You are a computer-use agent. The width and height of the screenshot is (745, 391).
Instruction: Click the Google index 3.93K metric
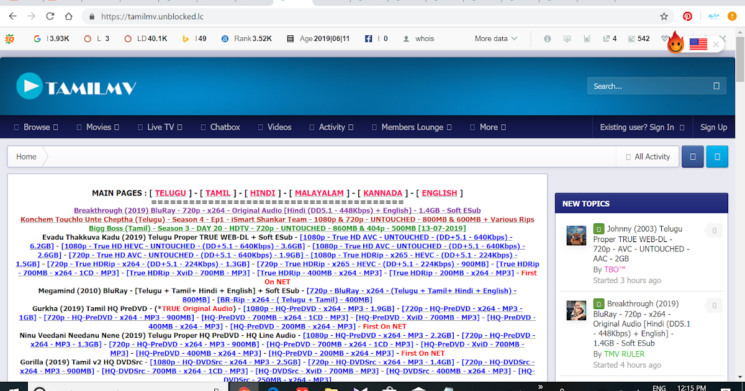52,38
